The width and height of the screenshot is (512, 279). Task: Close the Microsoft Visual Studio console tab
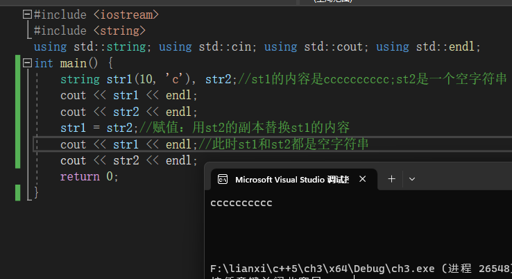coord(361,179)
